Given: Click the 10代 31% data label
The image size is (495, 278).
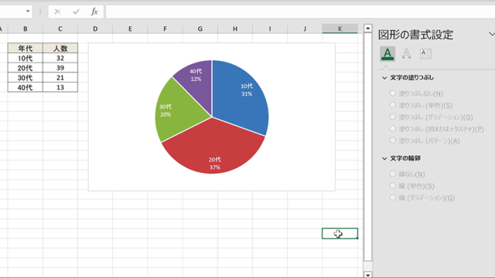Looking at the screenshot, I should click(x=247, y=90).
